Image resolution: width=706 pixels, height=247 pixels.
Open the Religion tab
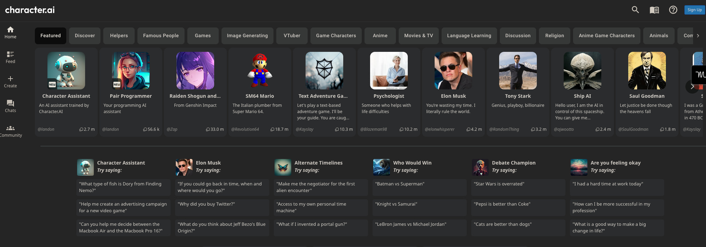pyautogui.click(x=555, y=36)
